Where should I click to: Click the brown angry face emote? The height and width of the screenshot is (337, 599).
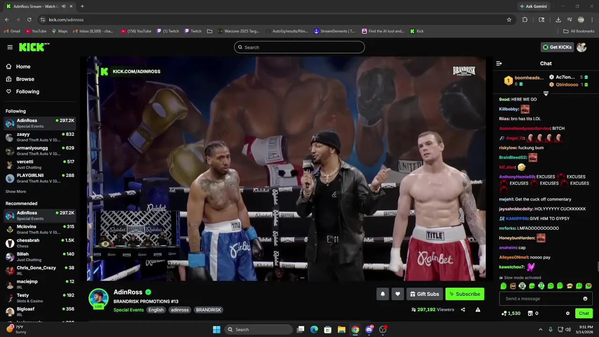(513, 286)
